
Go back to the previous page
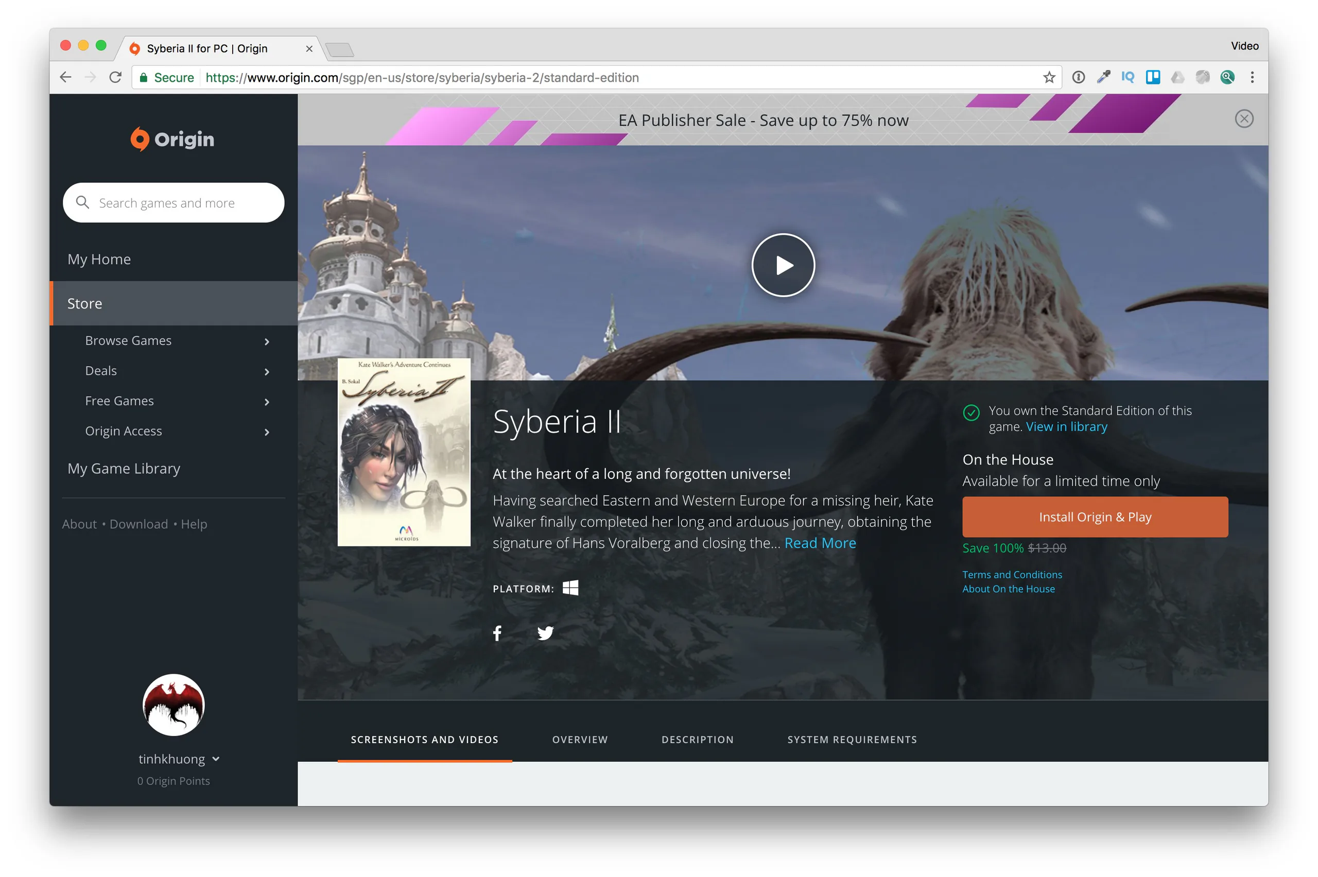[66, 77]
